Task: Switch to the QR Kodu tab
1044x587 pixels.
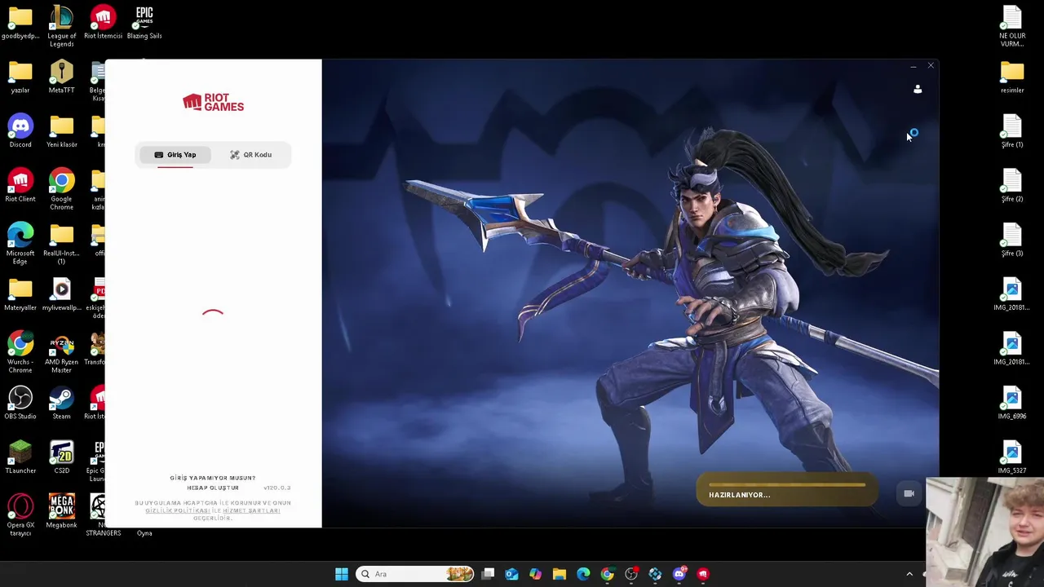Action: click(250, 155)
